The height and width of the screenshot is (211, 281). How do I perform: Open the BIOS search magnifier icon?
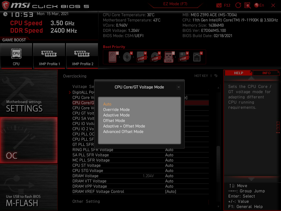(x=248, y=5)
